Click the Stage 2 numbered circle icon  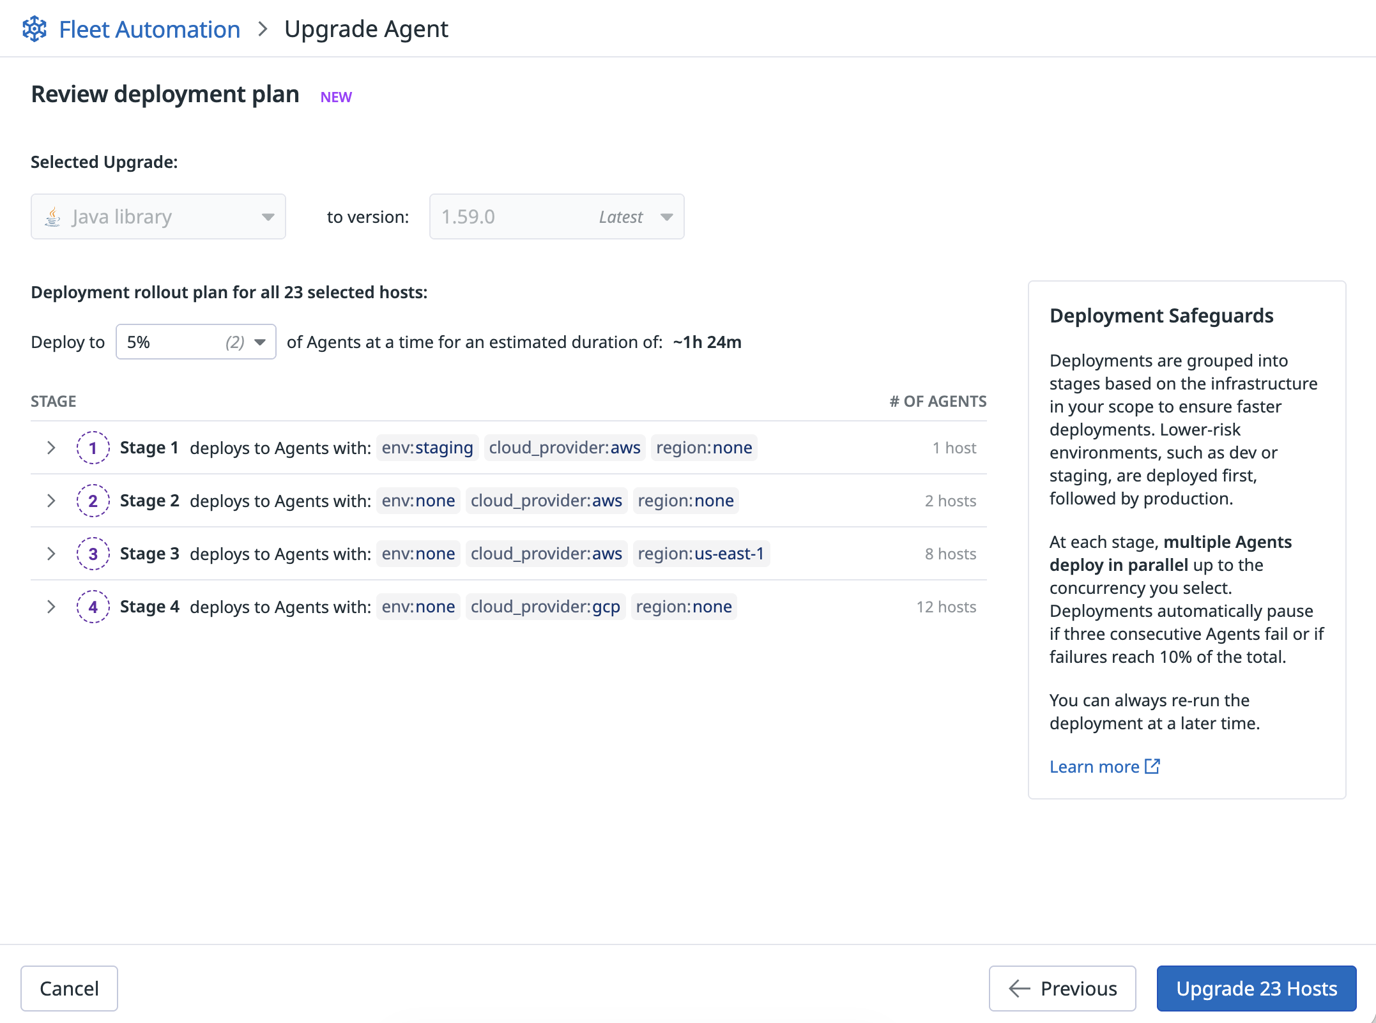[x=93, y=501]
